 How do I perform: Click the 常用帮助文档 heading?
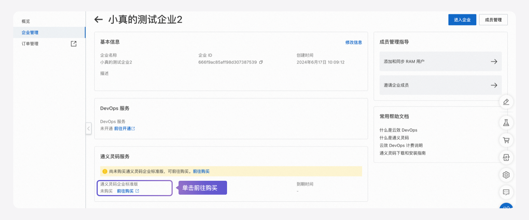point(394,117)
